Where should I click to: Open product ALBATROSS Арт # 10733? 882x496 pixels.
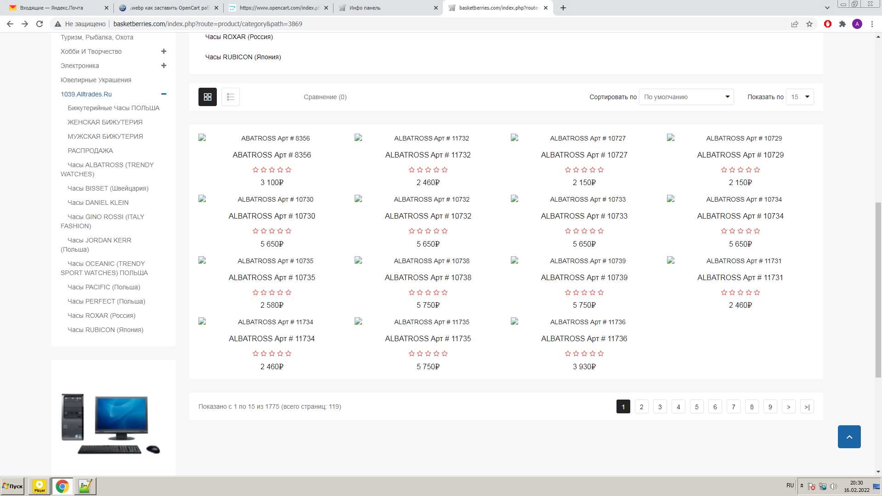(584, 216)
